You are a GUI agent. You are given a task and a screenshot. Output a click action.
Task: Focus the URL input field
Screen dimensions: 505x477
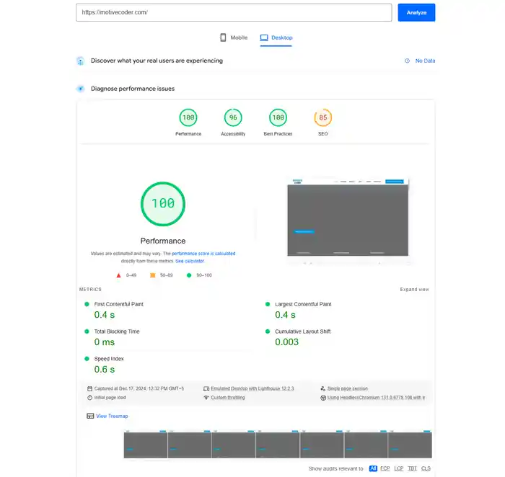pos(234,12)
